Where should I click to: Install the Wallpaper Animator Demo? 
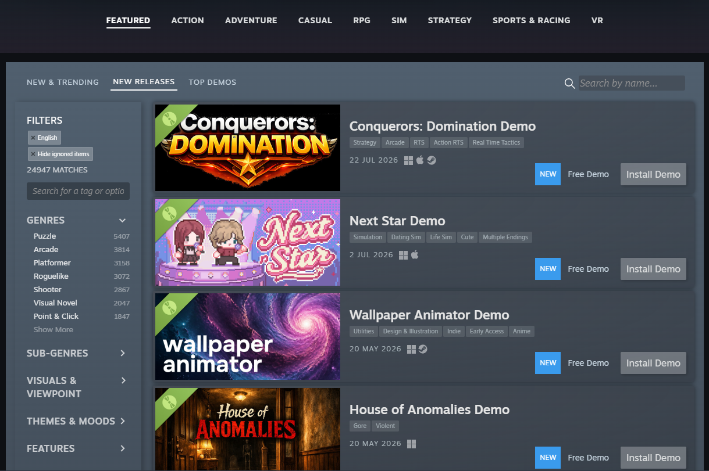(x=653, y=363)
